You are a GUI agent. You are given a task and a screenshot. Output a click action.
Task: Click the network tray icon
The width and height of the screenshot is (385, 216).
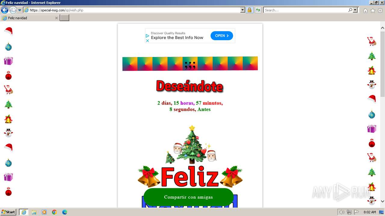pyautogui.click(x=349, y=212)
